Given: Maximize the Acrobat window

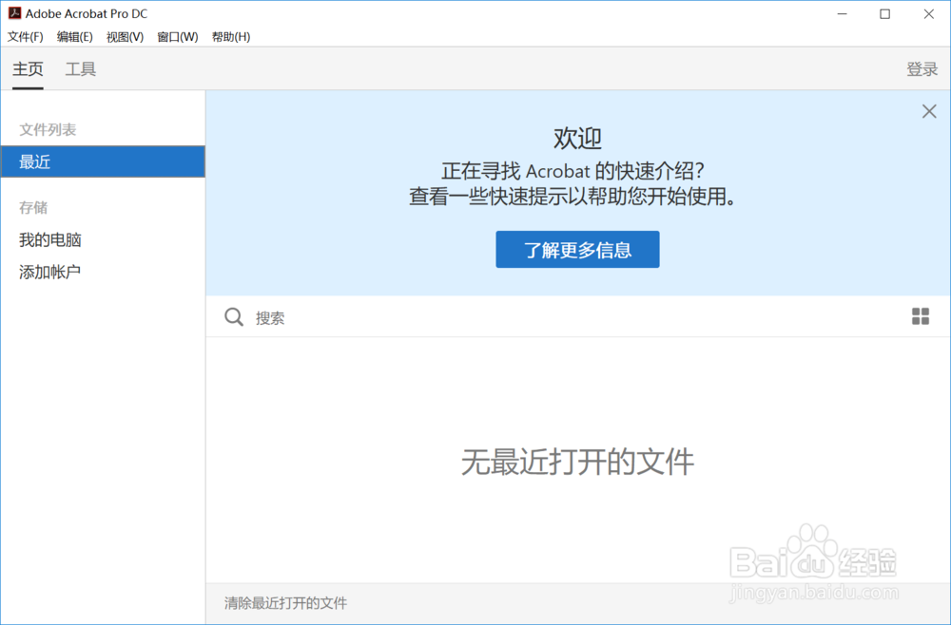Looking at the screenshot, I should click(884, 14).
